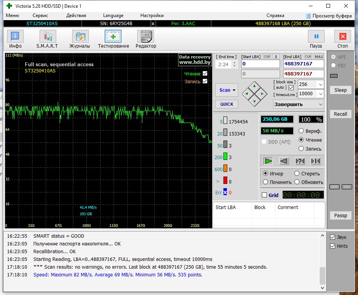Open the Журналы logs section

click(80, 39)
